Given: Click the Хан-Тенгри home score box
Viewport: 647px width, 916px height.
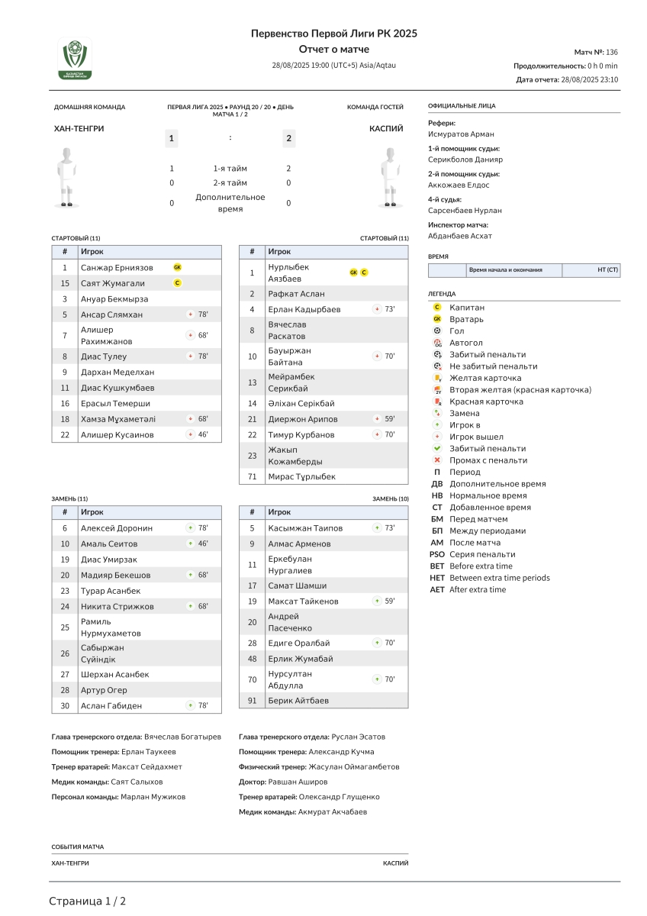Looking at the screenshot, I should [172, 138].
